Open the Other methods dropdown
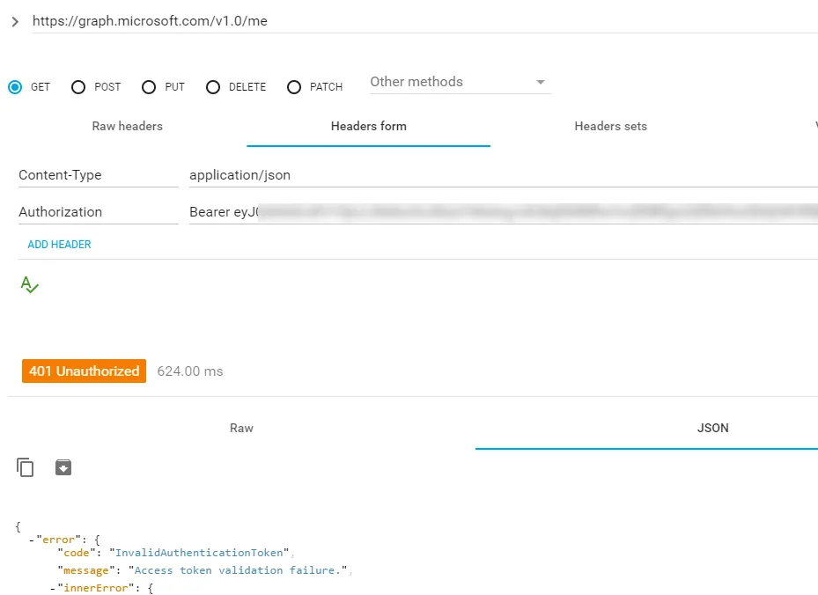The height and width of the screenshot is (595, 818). (x=461, y=83)
